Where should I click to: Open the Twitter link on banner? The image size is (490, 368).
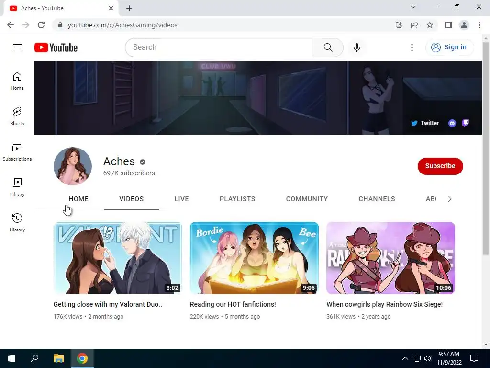point(425,123)
